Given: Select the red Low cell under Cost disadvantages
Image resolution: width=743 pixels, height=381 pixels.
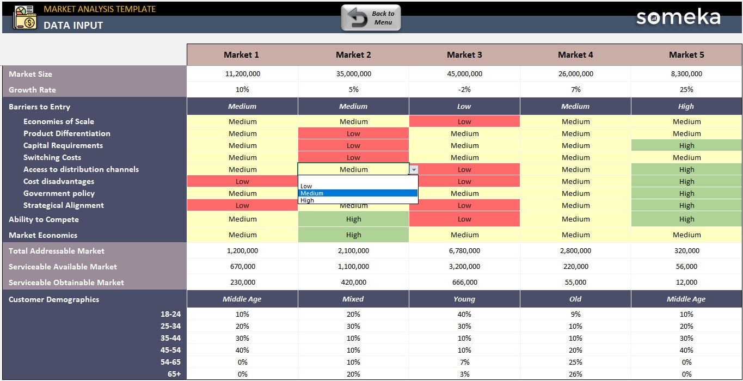Looking at the screenshot, I should [242, 181].
